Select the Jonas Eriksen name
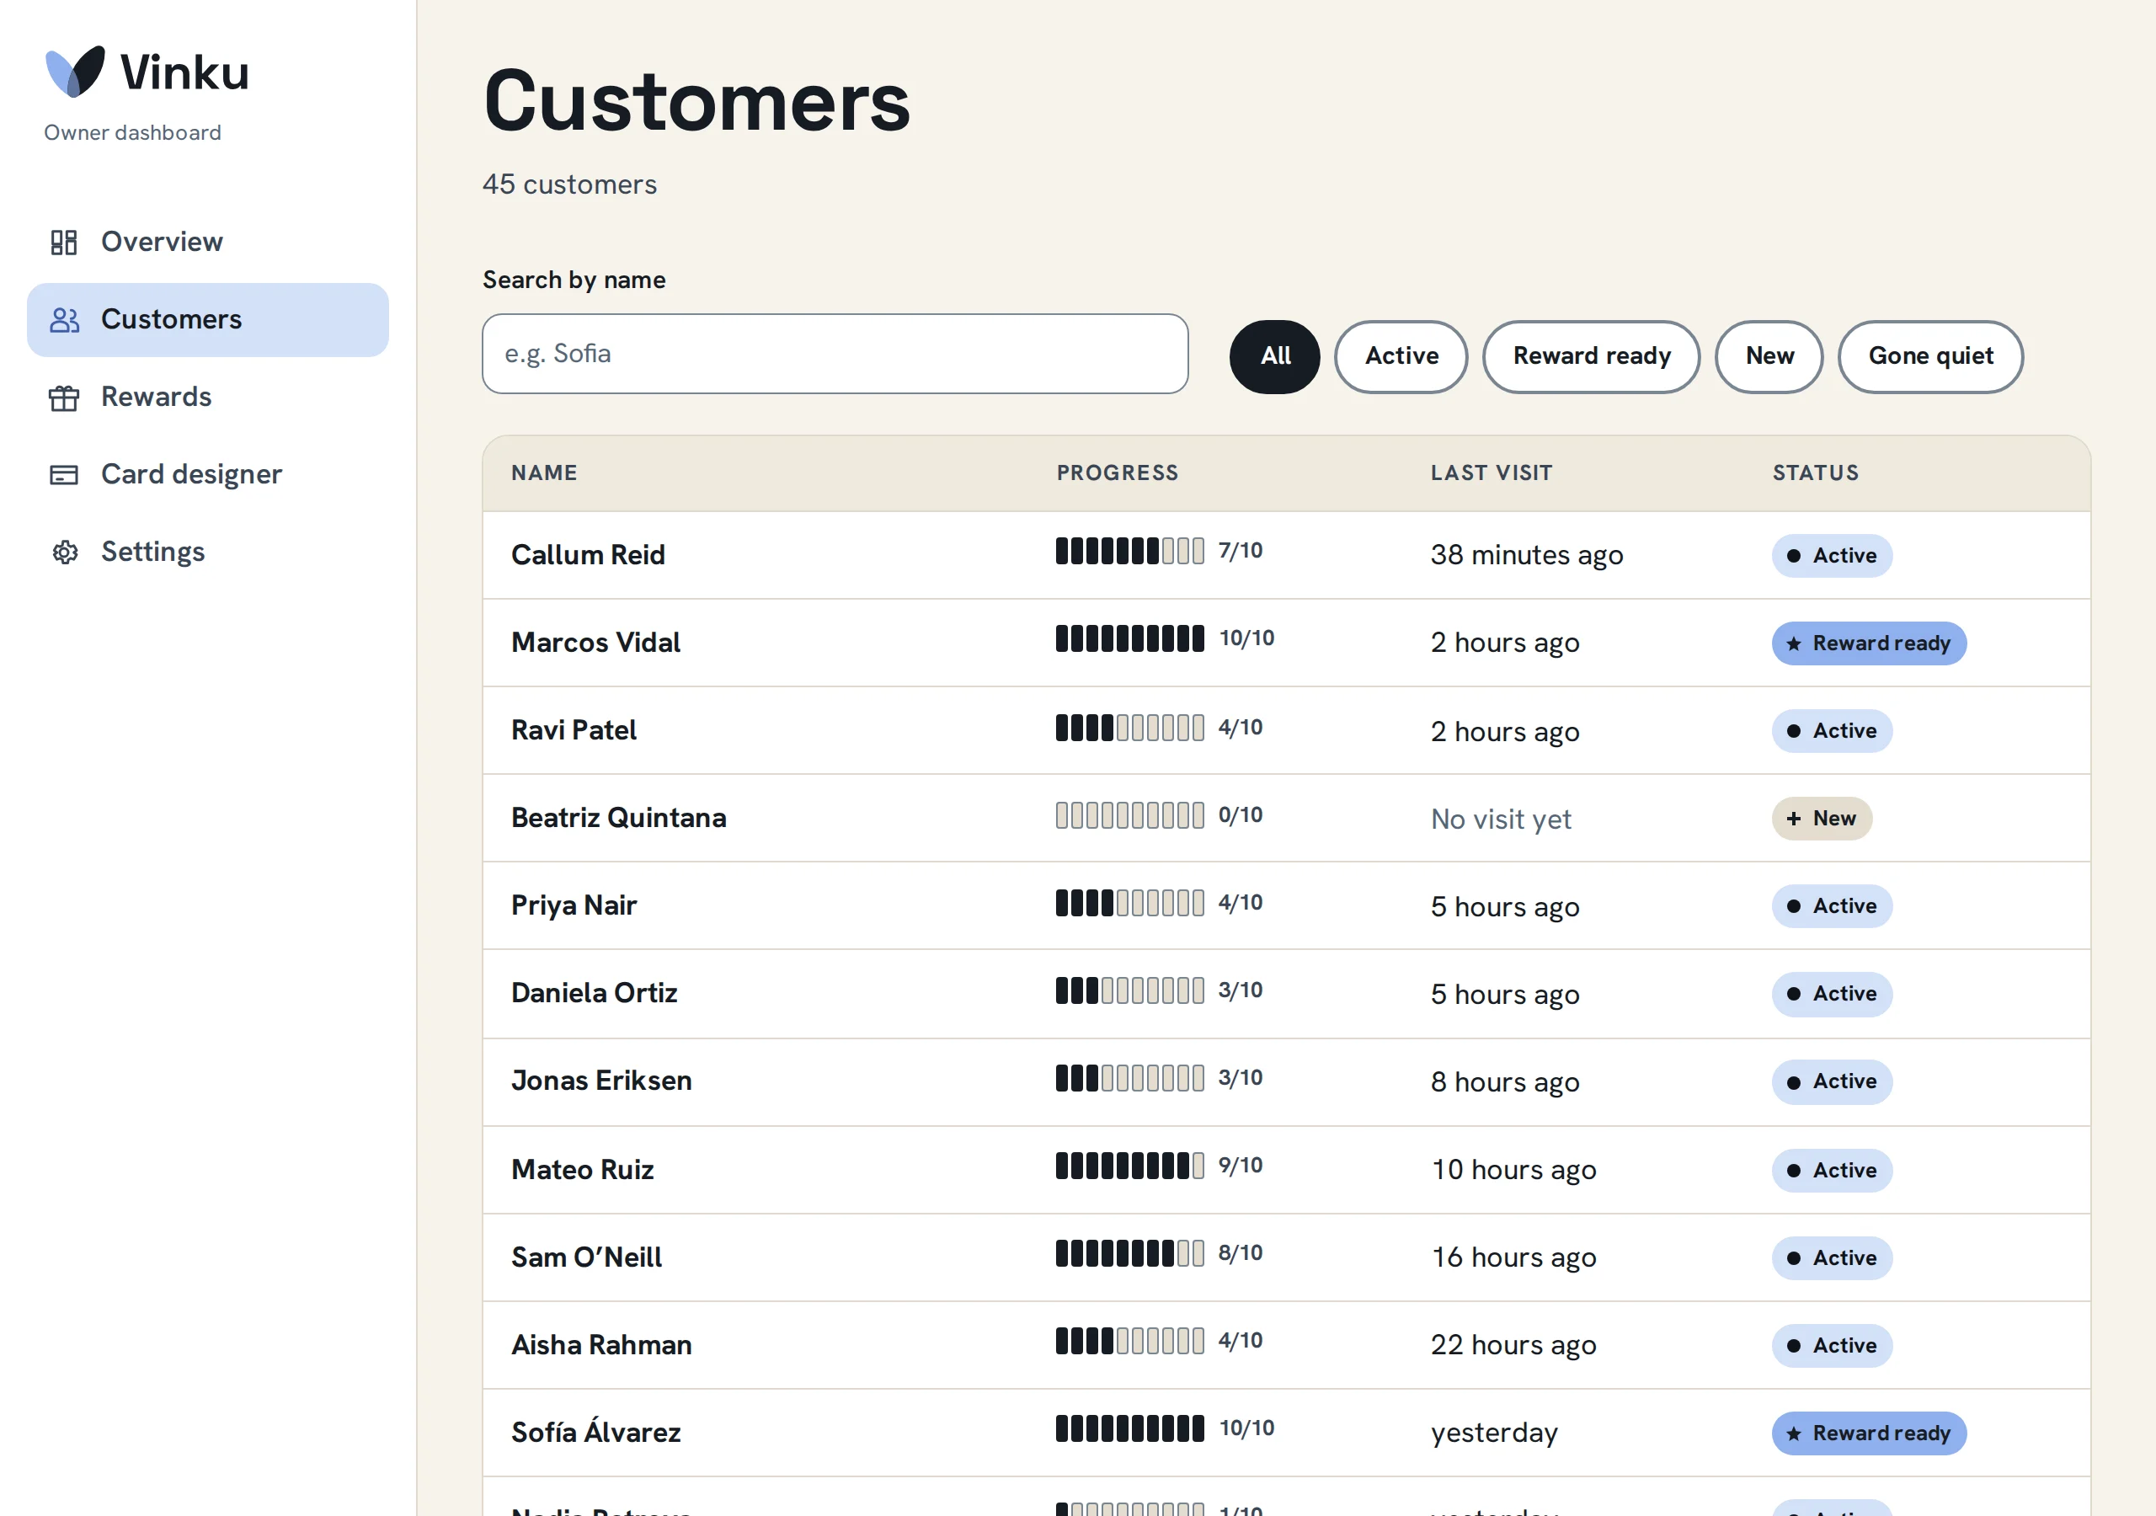 pos(601,1081)
